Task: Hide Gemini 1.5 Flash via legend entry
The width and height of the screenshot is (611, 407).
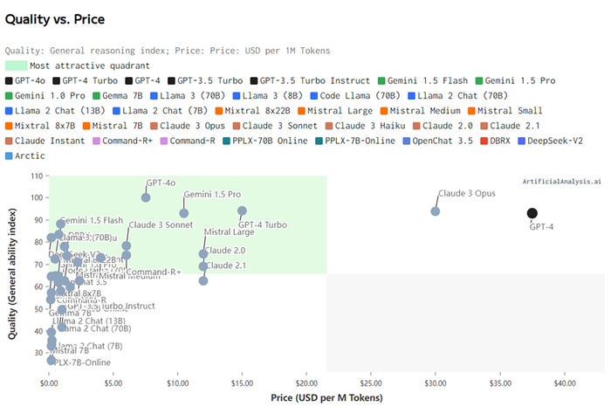Action: click(428, 80)
